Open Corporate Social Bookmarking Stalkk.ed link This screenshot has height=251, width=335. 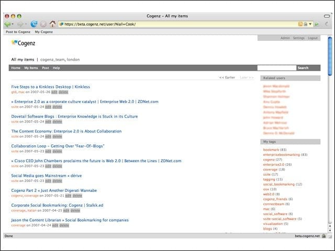[57, 205]
